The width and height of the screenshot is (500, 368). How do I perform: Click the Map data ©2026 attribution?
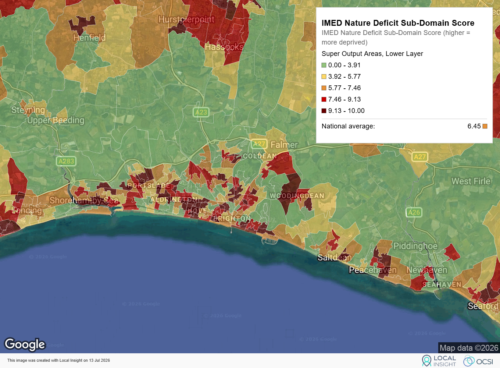(469, 348)
